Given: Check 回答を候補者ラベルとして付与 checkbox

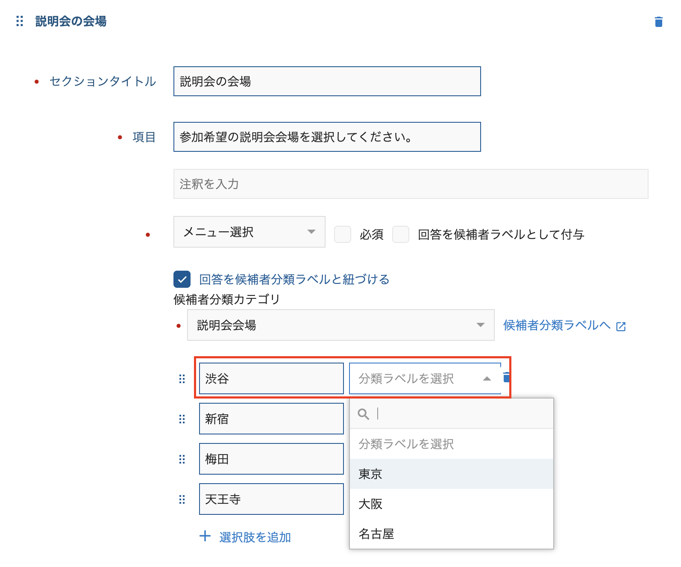Looking at the screenshot, I should (x=401, y=234).
